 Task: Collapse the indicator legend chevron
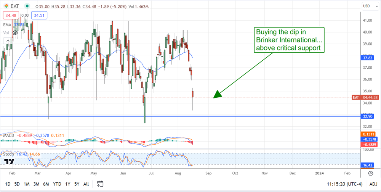coord(8,40)
